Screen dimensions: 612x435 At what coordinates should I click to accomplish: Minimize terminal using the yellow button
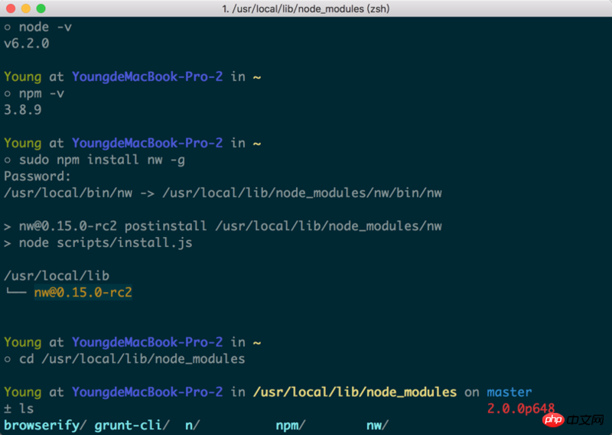coord(26,8)
